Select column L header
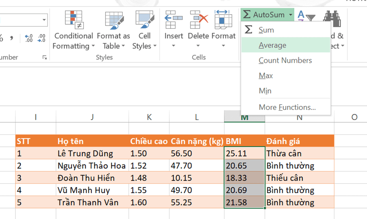 tap(196, 117)
